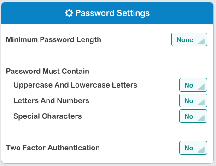The height and width of the screenshot is (166, 216).
Task: Click the Two Factor Authentication label
Action: [x=53, y=148]
